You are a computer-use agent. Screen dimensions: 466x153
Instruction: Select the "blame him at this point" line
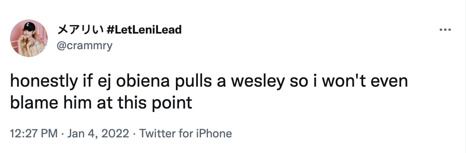click(x=101, y=103)
